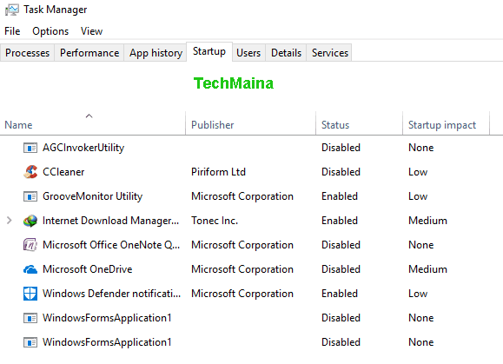The width and height of the screenshot is (503, 364).
Task: Click GrooveMonitor's Microsoft Corporation publisher cell
Action: [242, 196]
